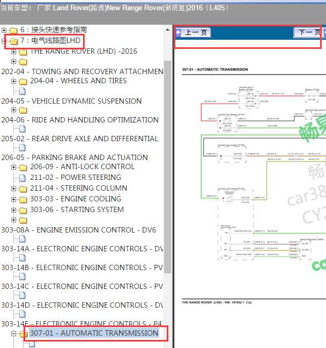
Task: Select 303-14D - ELECTRONIC ENGINE CONTROLS label
Action: 82,305
